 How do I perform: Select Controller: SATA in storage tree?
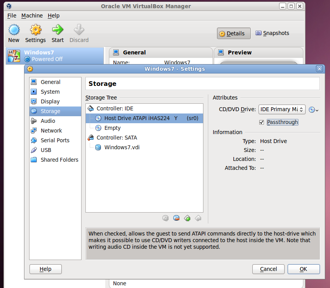(144, 138)
